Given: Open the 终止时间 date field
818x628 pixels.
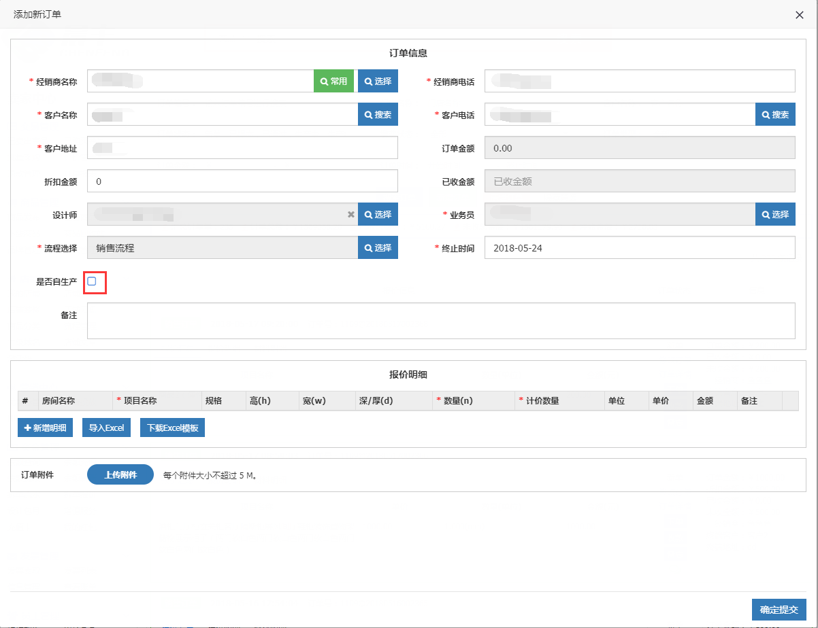Looking at the screenshot, I should [x=639, y=247].
